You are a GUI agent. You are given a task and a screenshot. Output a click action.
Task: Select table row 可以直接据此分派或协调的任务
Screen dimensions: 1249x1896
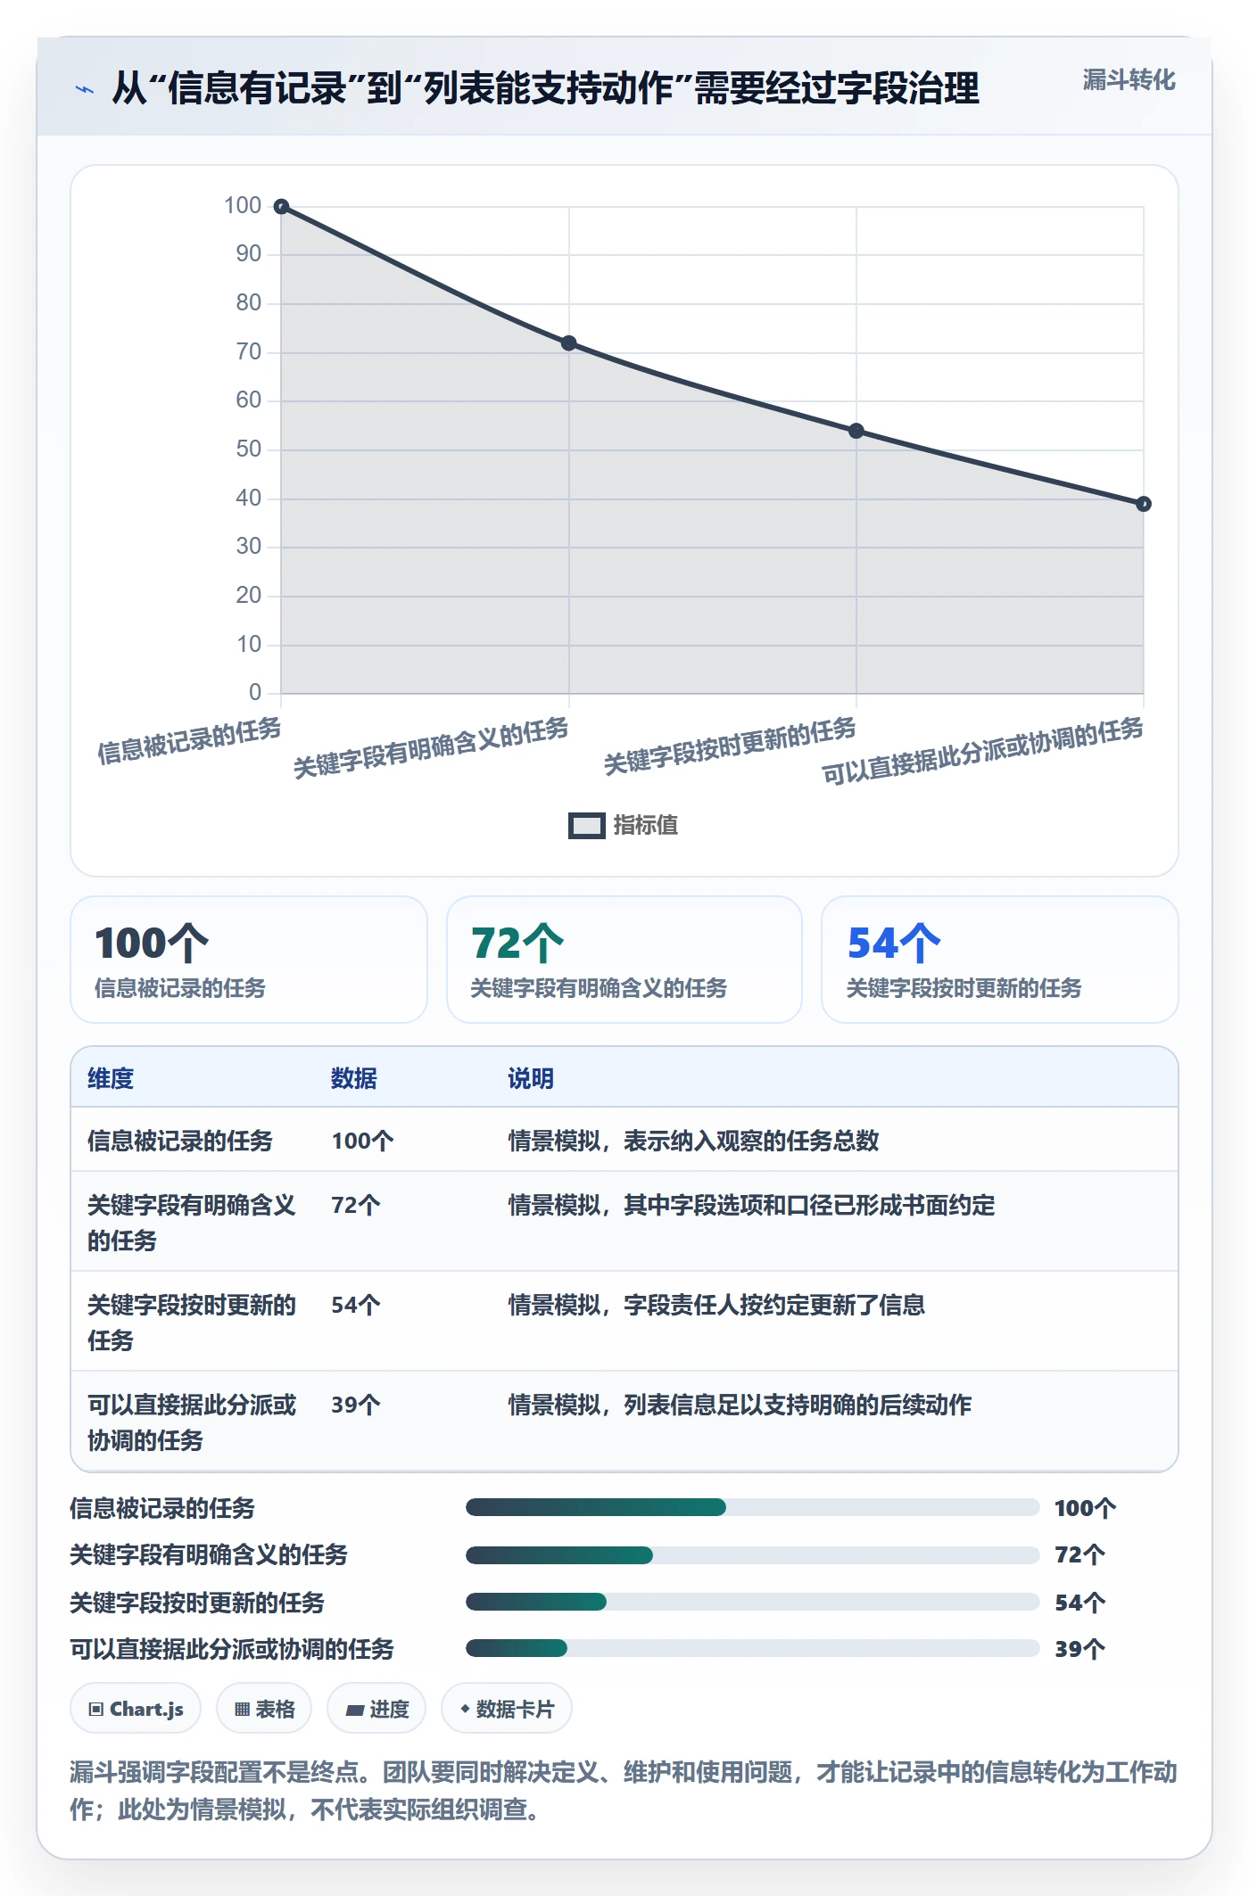624,1422
